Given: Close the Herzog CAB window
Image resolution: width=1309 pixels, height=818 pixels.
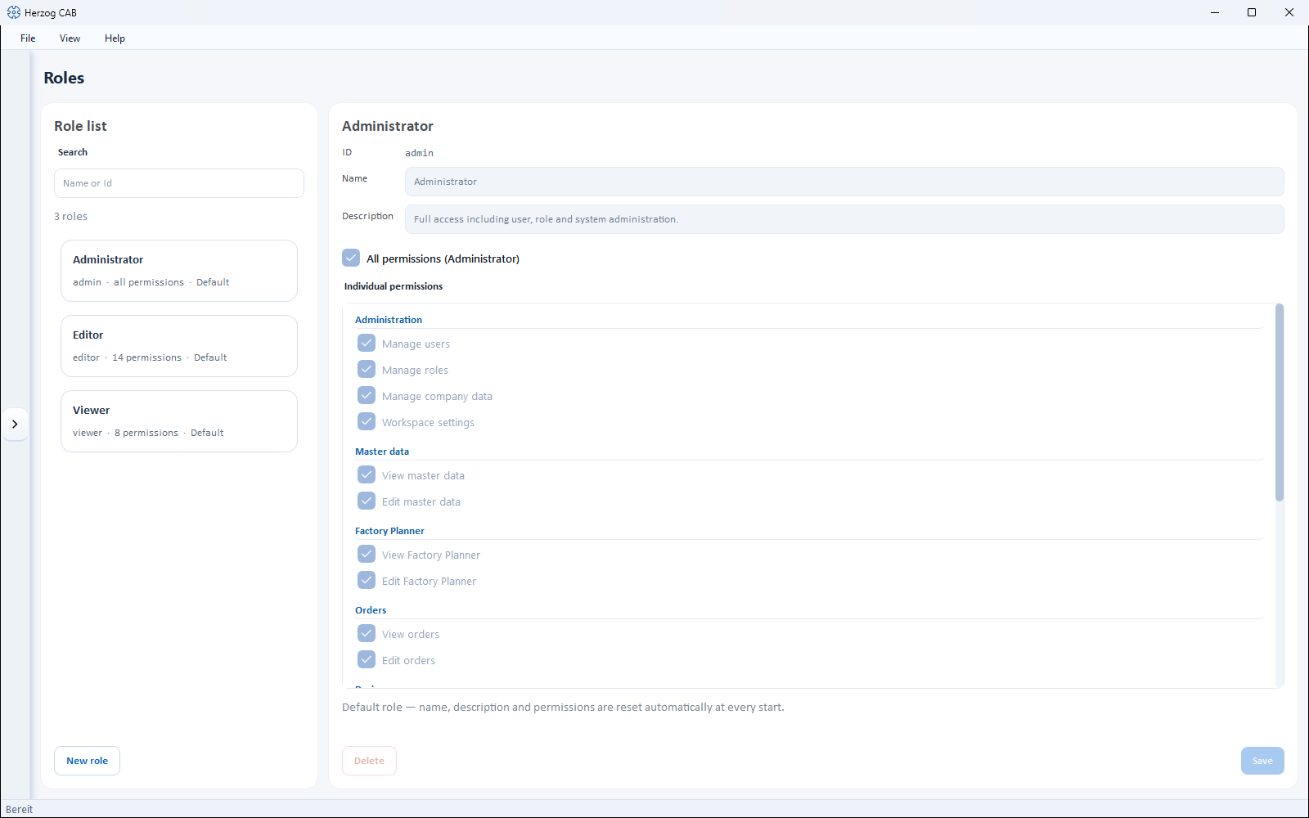Looking at the screenshot, I should [x=1289, y=12].
